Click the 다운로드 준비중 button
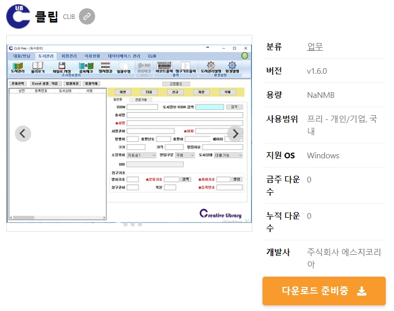394x311 pixels. (x=324, y=291)
